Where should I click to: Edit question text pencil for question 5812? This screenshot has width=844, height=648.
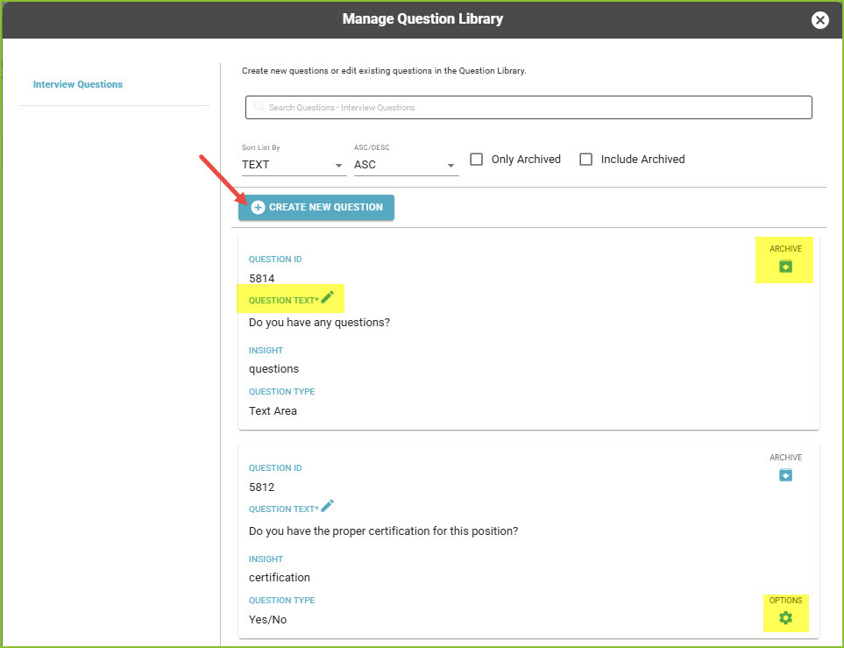point(327,506)
